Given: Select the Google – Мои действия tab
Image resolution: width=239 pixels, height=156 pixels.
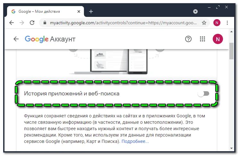Looking at the screenshot, I should point(45,11).
